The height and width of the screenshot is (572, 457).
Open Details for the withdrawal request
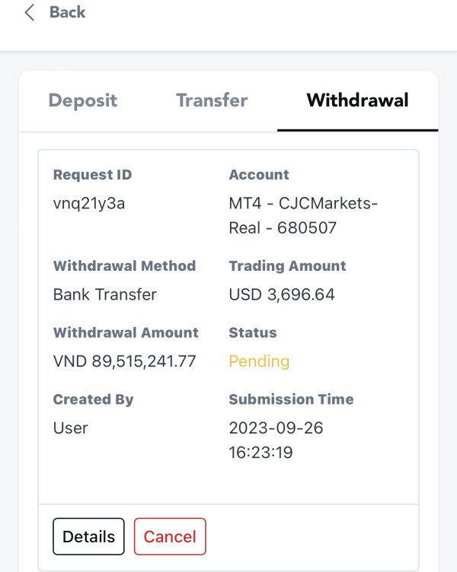click(88, 536)
